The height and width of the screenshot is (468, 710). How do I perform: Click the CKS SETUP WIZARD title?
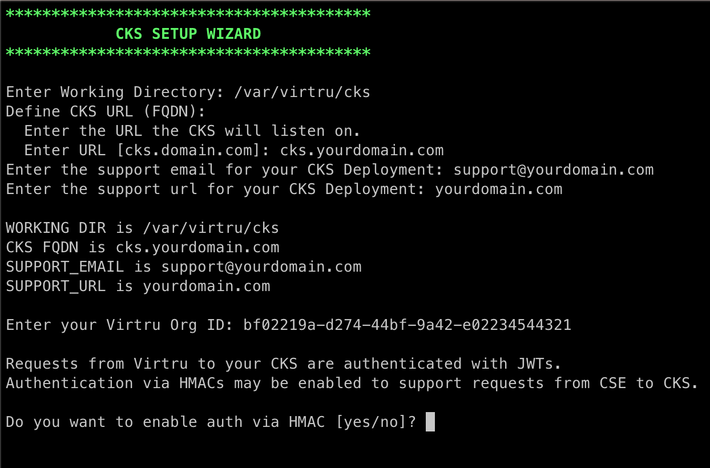(188, 34)
